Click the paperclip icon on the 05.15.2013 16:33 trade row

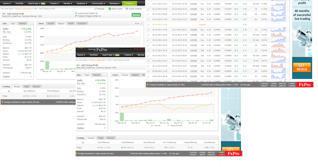tap(148, 40)
